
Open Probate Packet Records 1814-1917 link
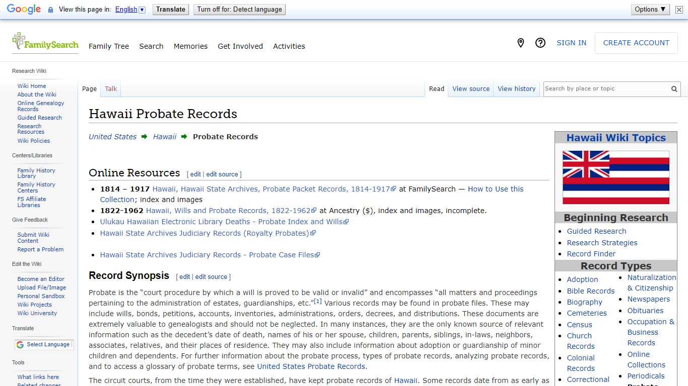tap(274, 189)
